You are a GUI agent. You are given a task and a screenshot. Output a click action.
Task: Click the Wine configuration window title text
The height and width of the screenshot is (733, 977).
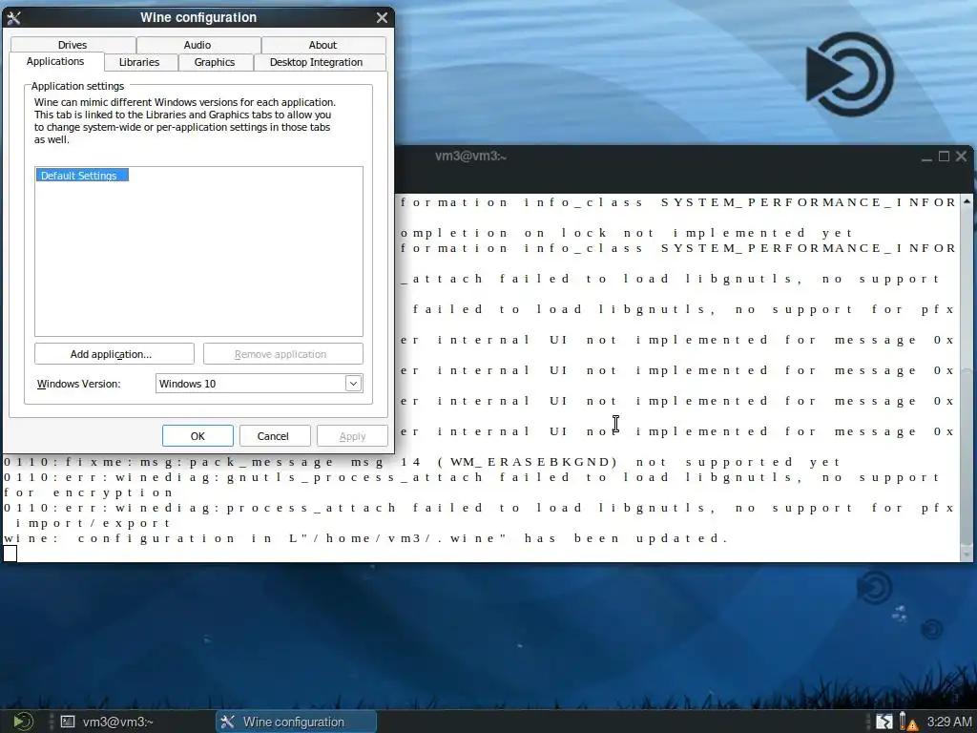click(198, 17)
